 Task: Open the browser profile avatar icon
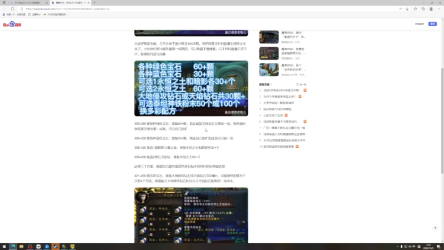pos(431,9)
